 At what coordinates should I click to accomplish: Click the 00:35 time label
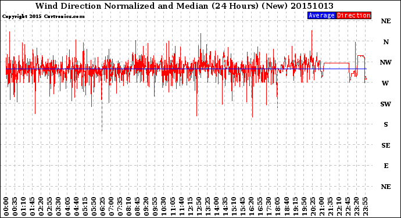pos(15,206)
